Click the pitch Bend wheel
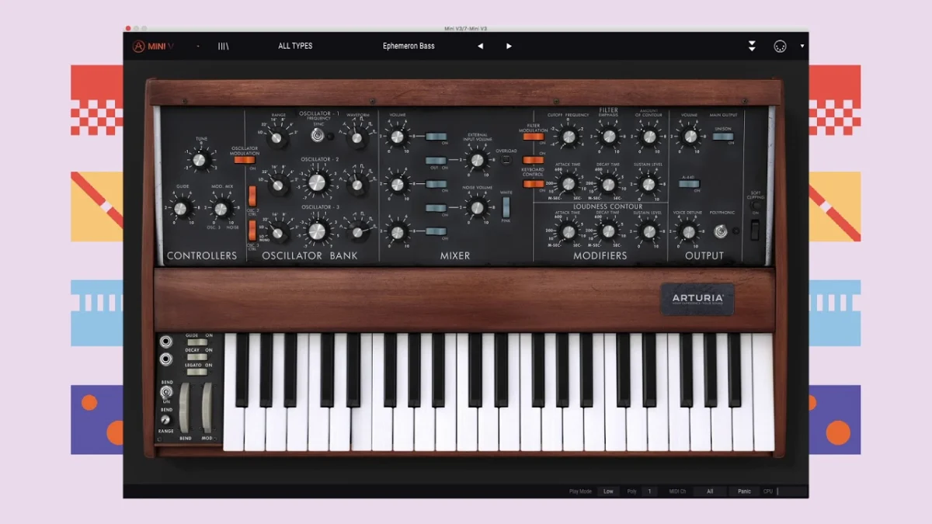 185,406
